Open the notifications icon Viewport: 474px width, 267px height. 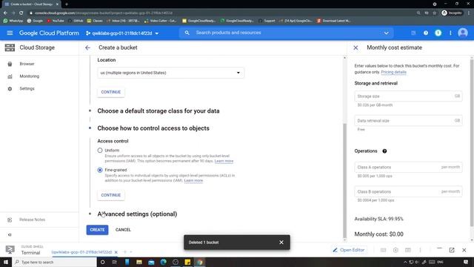tap(438, 33)
